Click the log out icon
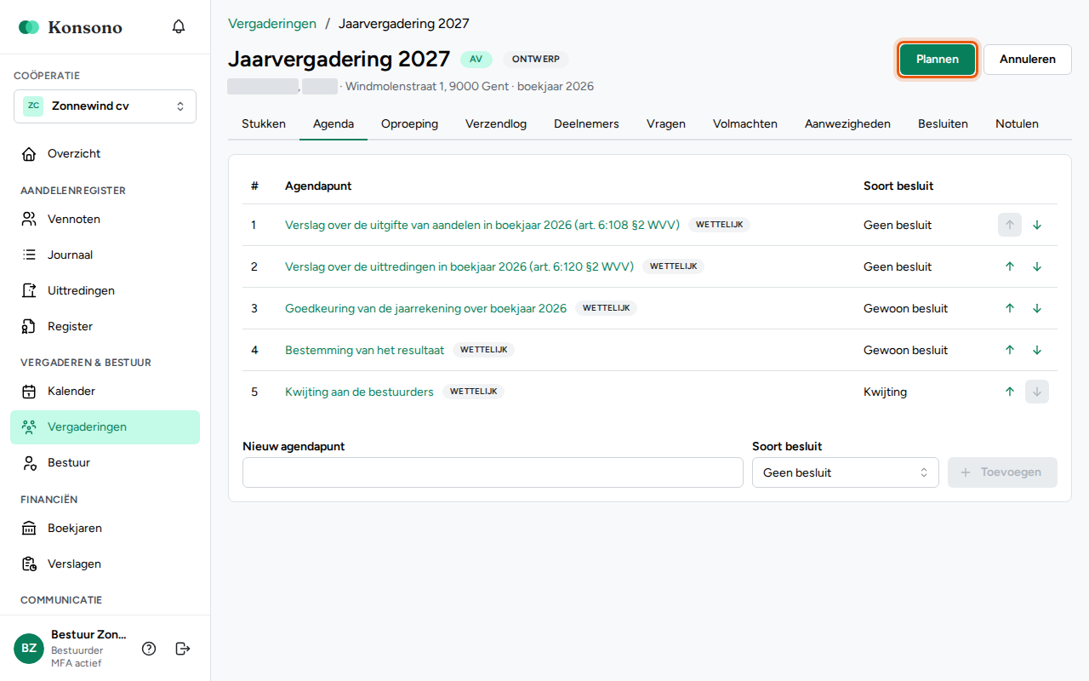Screen dimensions: 1089x681 [183, 649]
